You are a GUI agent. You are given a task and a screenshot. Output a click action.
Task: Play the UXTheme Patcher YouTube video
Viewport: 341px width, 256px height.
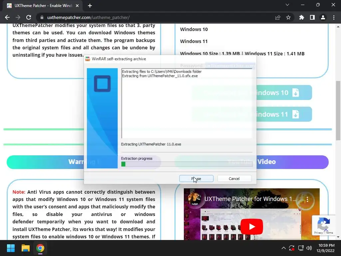coord(252,227)
